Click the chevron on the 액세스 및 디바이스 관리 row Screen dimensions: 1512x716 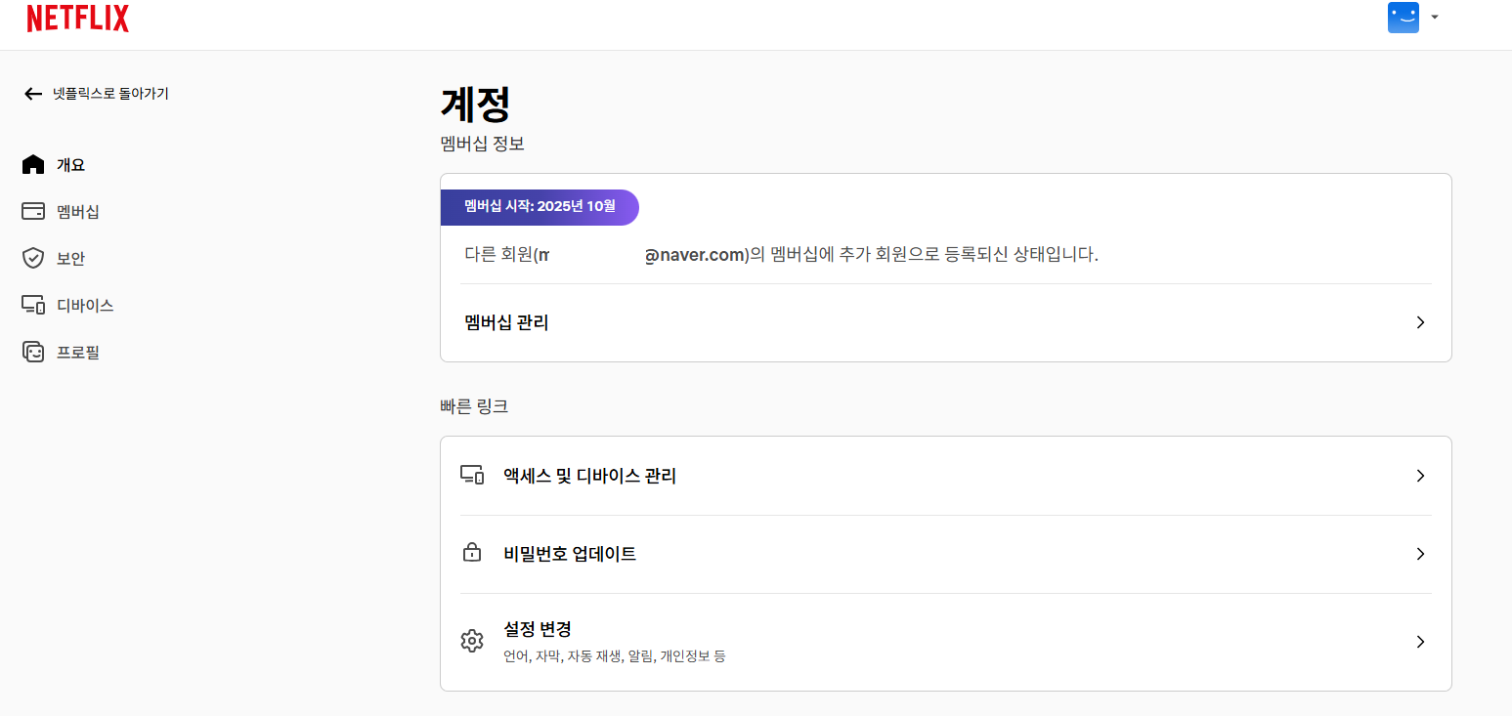pyautogui.click(x=1420, y=476)
